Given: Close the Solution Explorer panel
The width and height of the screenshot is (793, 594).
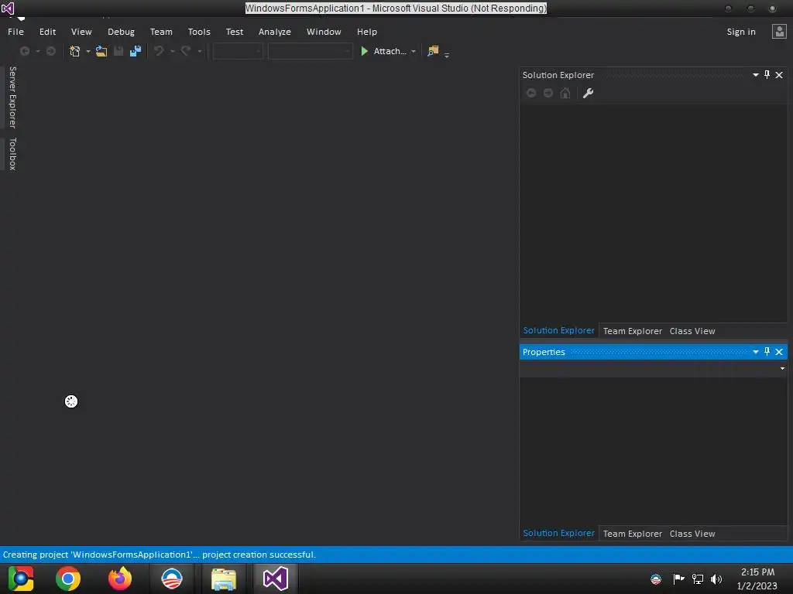Looking at the screenshot, I should [x=779, y=75].
